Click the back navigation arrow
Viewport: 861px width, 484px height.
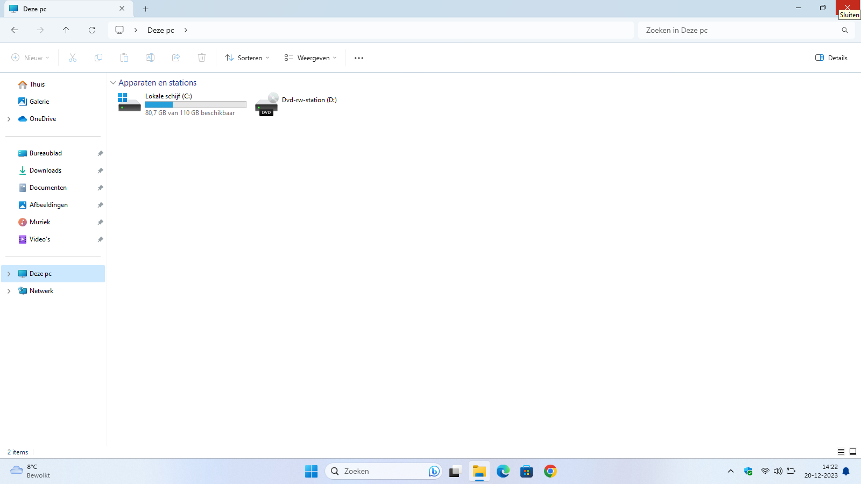[15, 30]
